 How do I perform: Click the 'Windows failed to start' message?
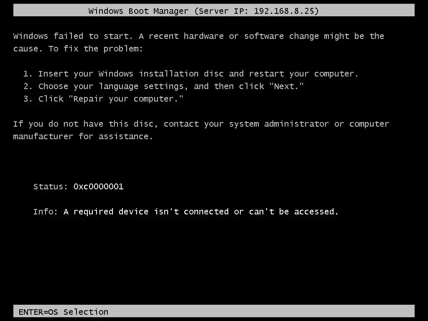pyautogui.click(x=73, y=36)
